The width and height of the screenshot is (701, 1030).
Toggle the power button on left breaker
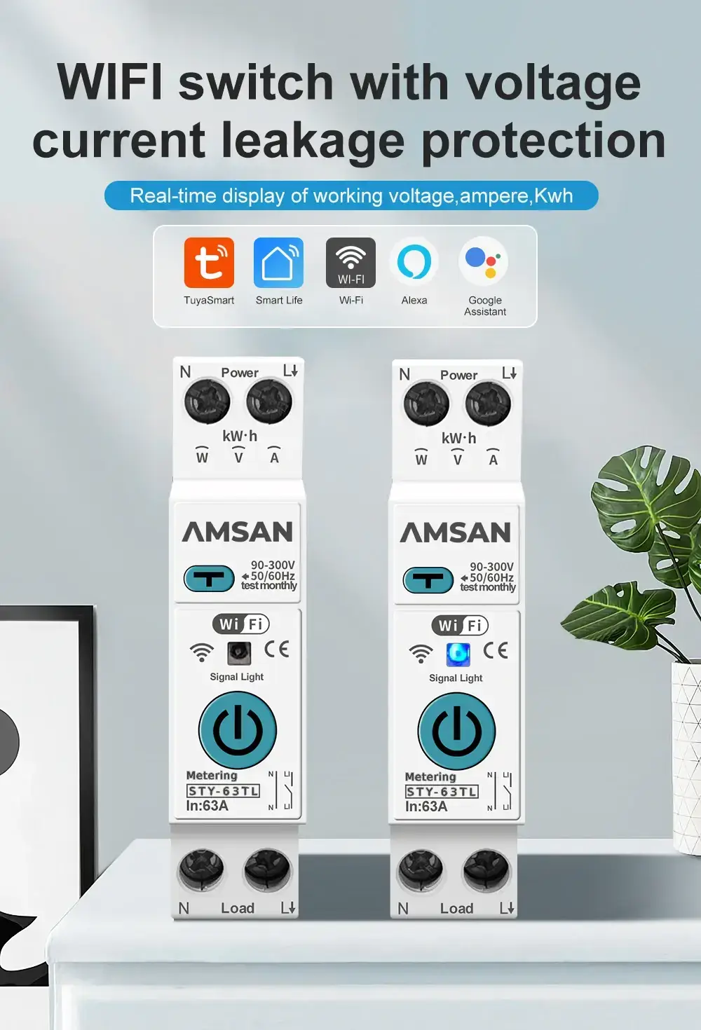(x=238, y=730)
